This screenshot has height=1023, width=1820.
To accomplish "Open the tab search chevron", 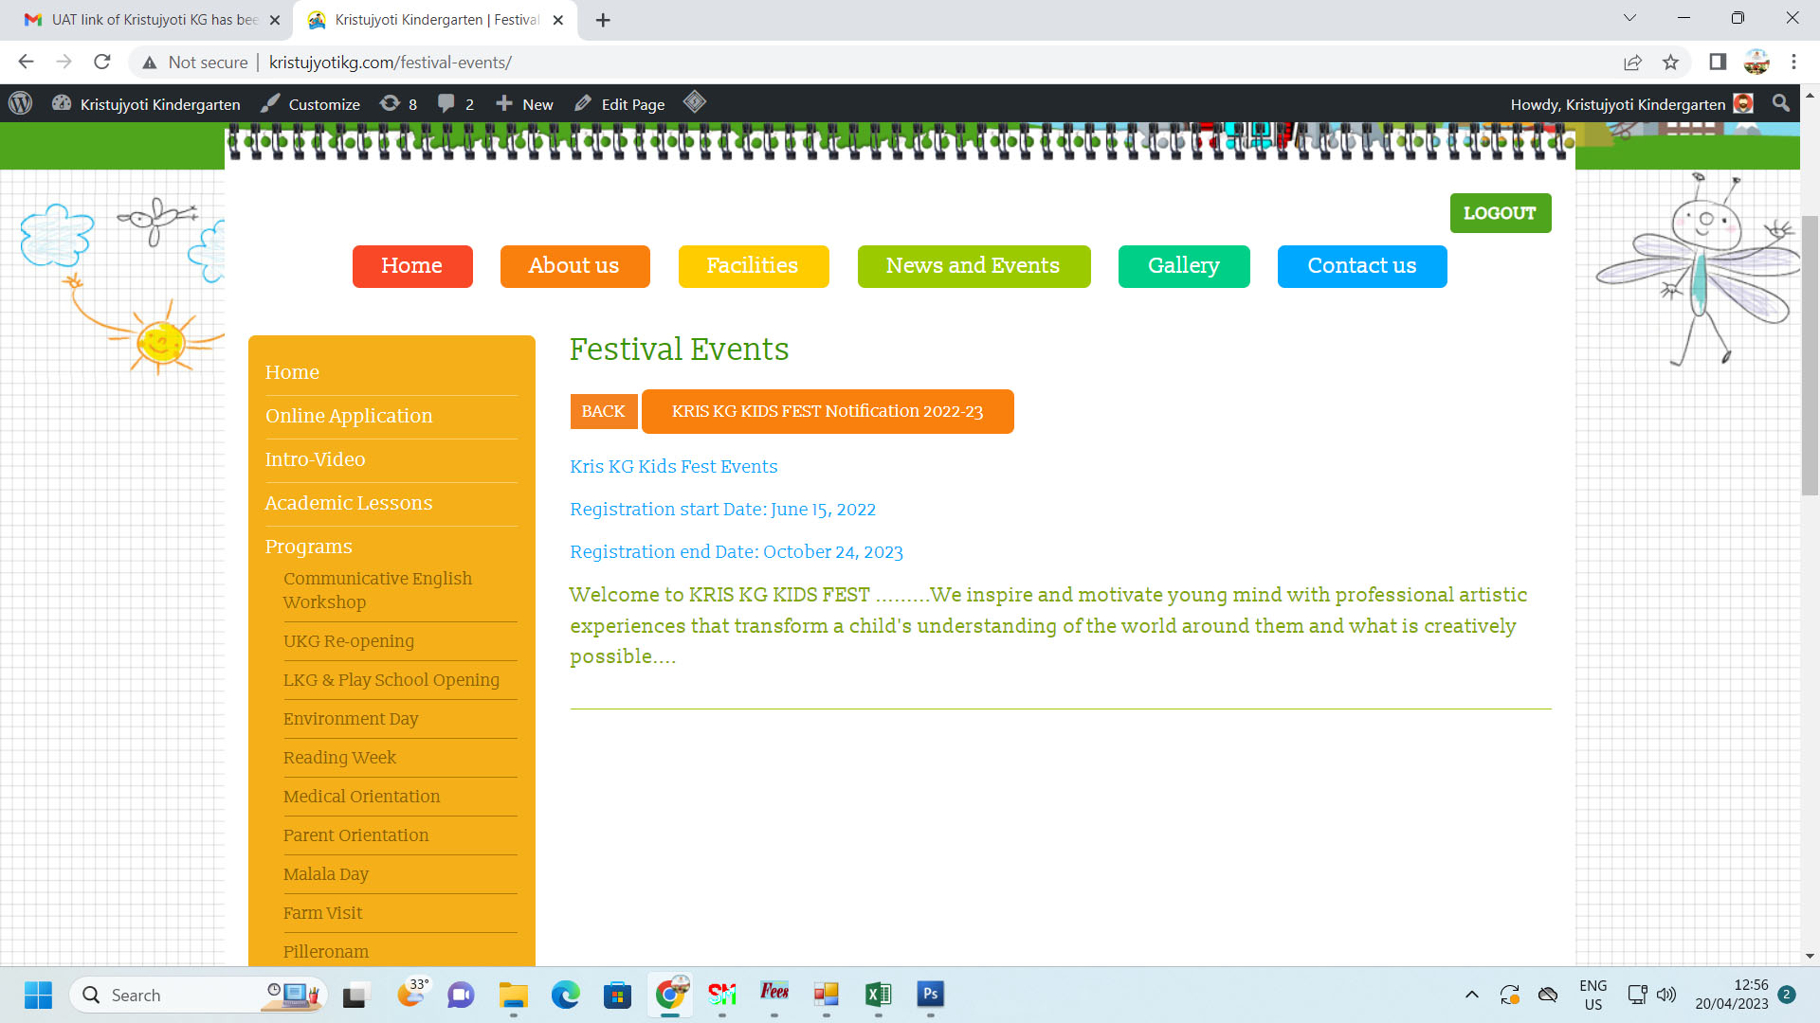I will (1630, 18).
